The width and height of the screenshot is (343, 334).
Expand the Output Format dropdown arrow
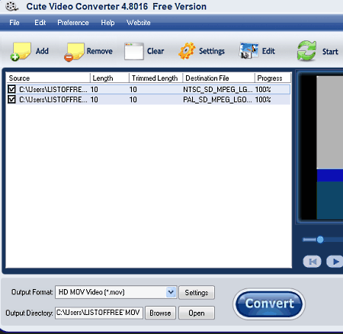coord(171,292)
